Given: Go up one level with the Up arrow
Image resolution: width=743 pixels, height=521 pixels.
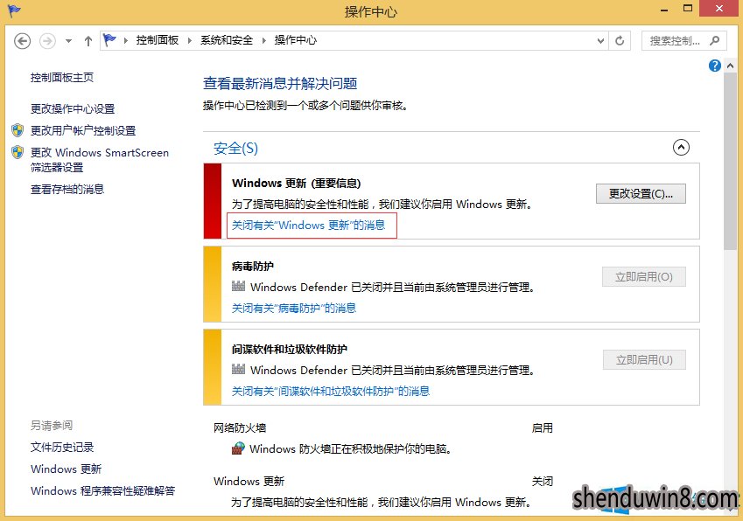Looking at the screenshot, I should click(x=88, y=41).
